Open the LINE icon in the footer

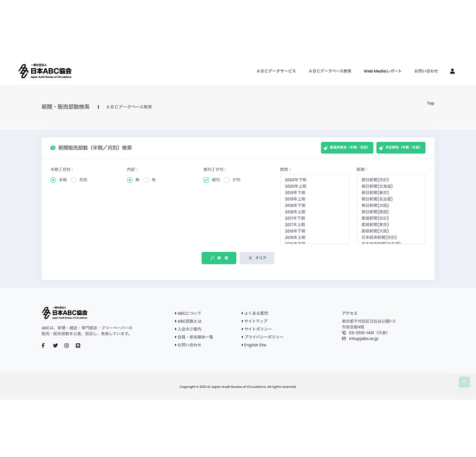[x=78, y=345]
